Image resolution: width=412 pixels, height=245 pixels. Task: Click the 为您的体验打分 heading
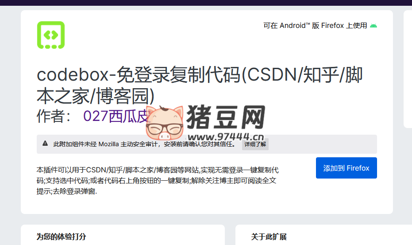(x=61, y=237)
